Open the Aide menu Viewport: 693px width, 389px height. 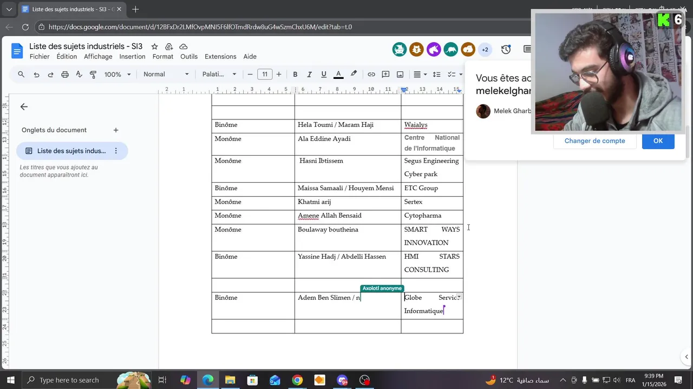pos(250,56)
